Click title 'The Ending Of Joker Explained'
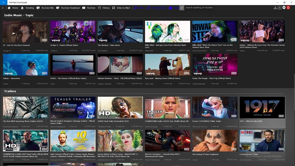 tap(205, 154)
